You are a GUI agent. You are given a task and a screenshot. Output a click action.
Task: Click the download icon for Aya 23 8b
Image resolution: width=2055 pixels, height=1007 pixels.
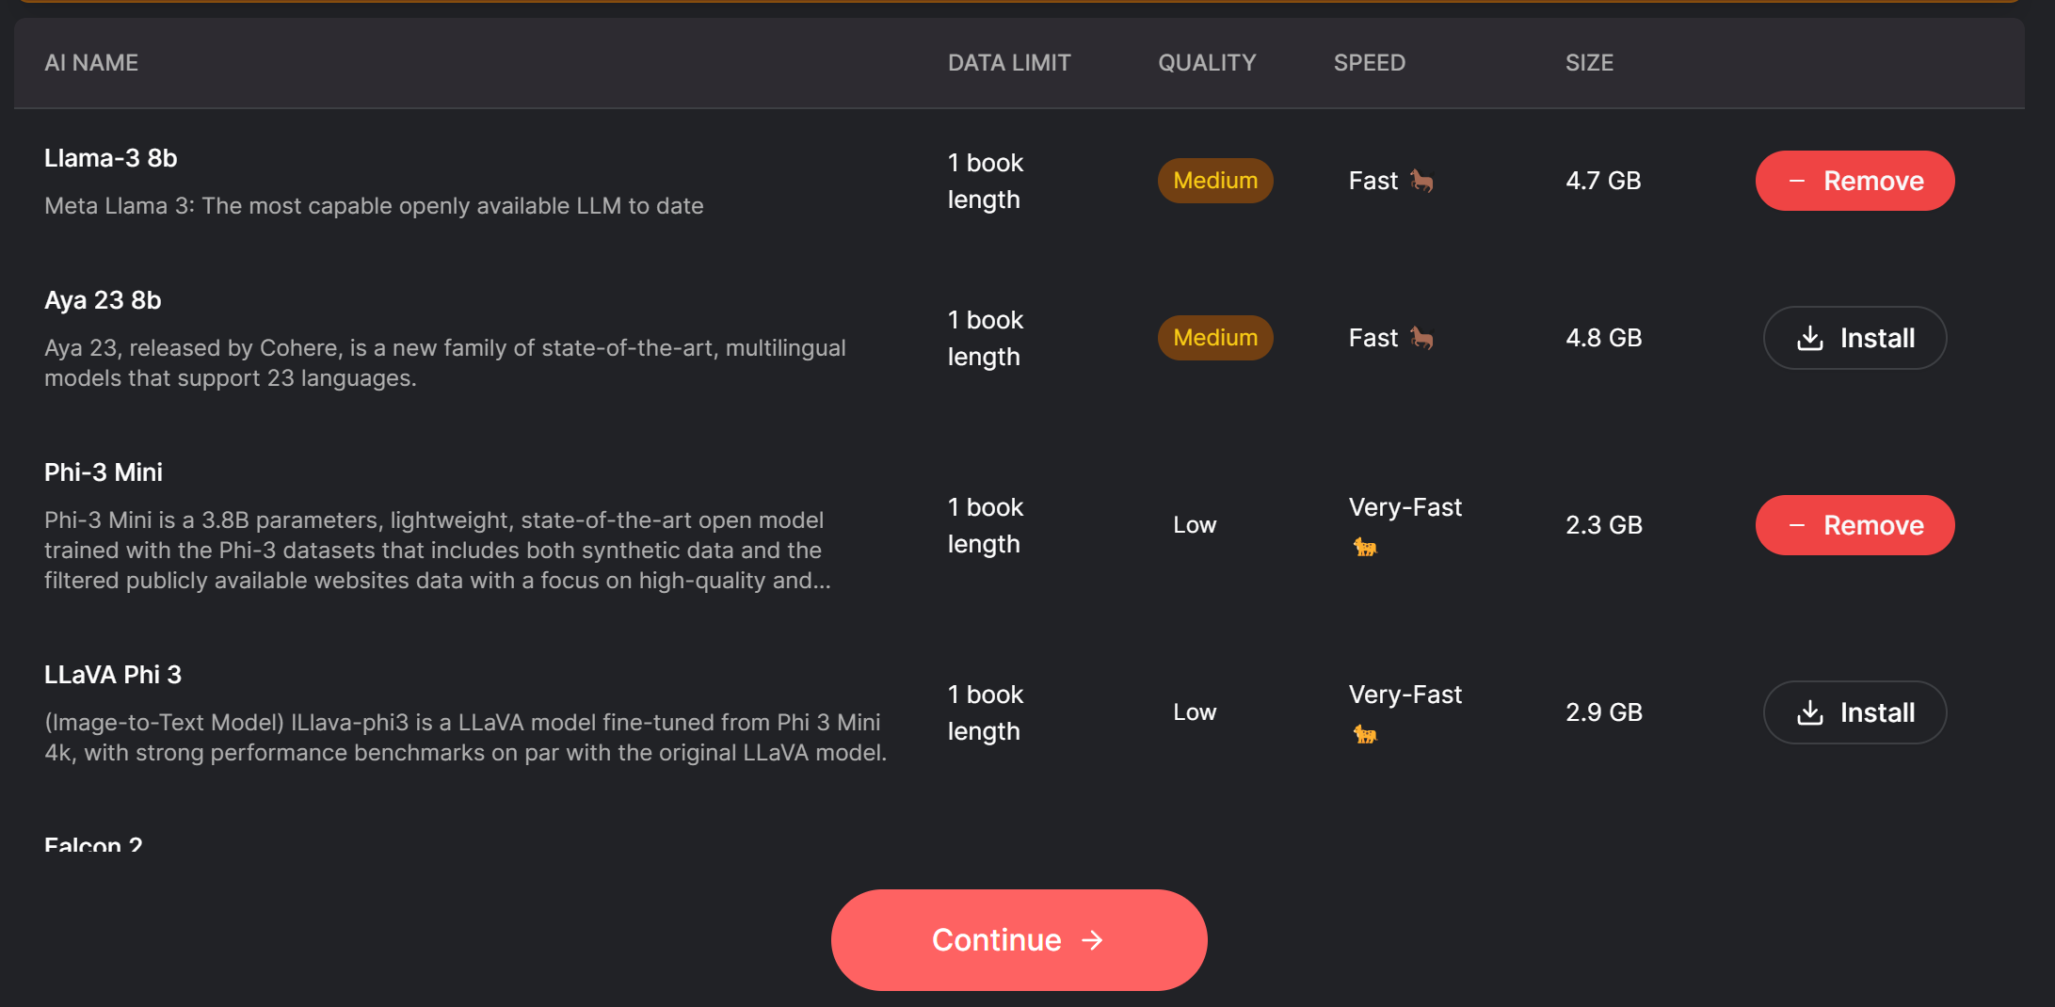(x=1809, y=338)
